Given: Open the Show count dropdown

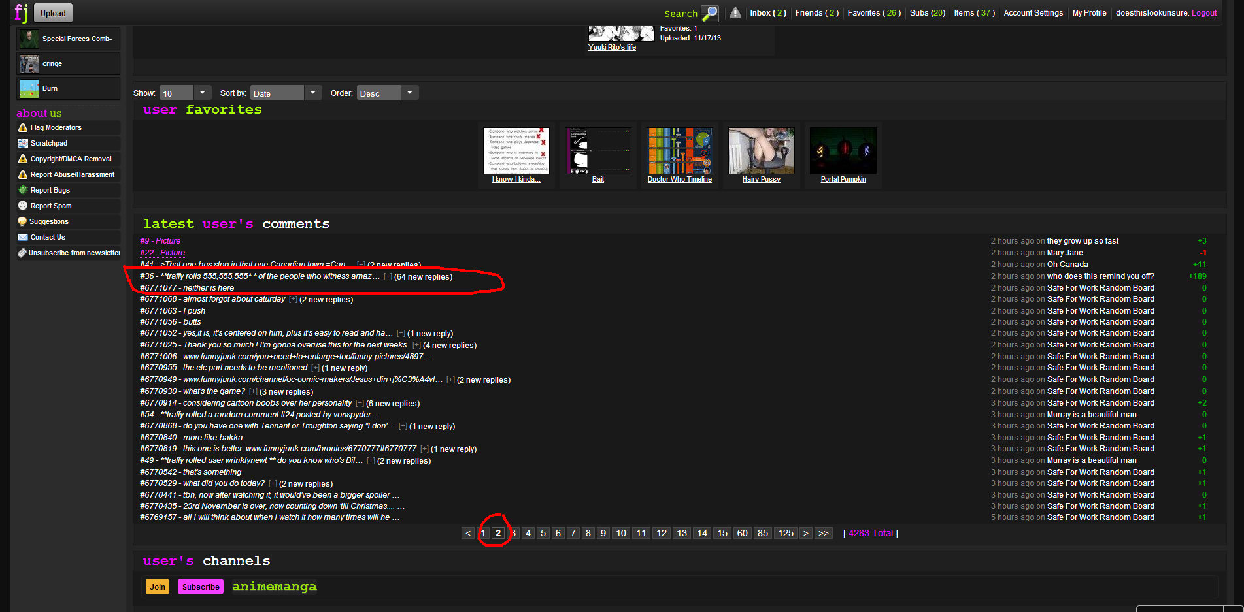Looking at the screenshot, I should (x=202, y=93).
